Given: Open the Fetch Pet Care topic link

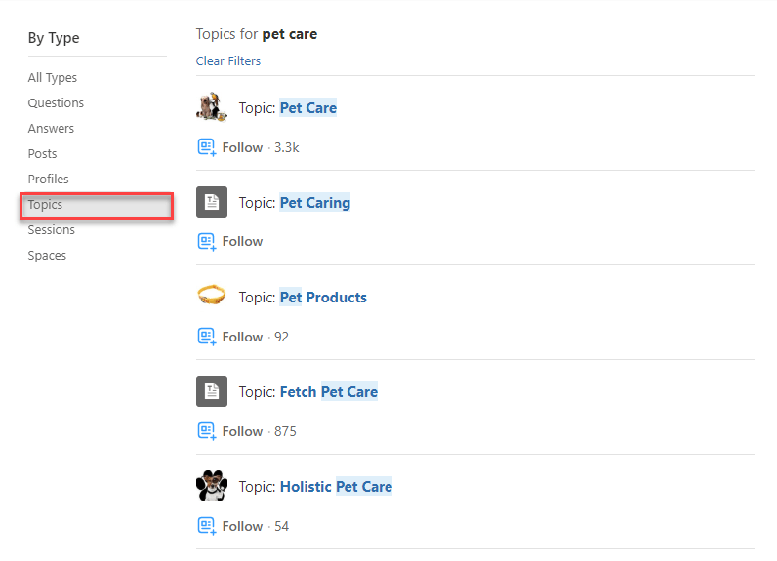Looking at the screenshot, I should click(329, 391).
